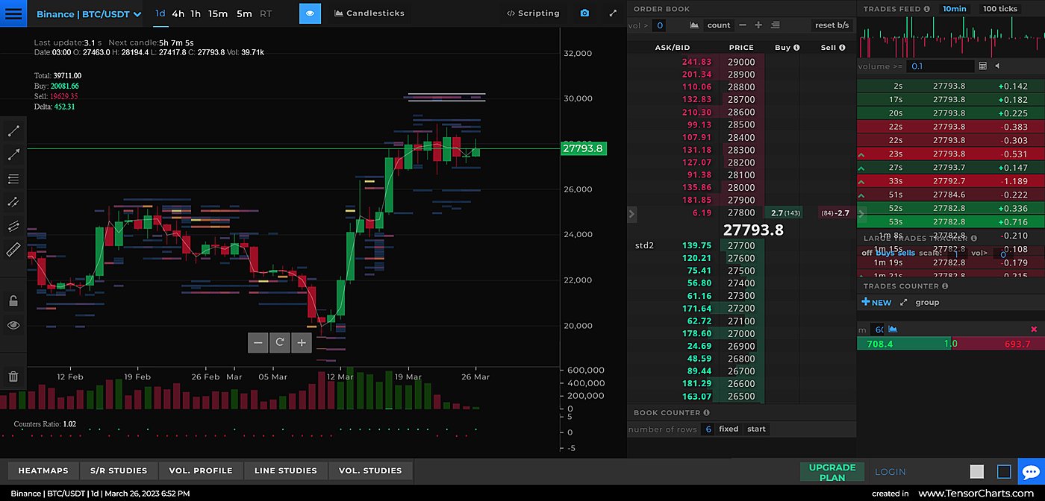Viewport: 1045px width, 501px height.
Task: Open trades feed calculator icon
Action: [x=982, y=66]
